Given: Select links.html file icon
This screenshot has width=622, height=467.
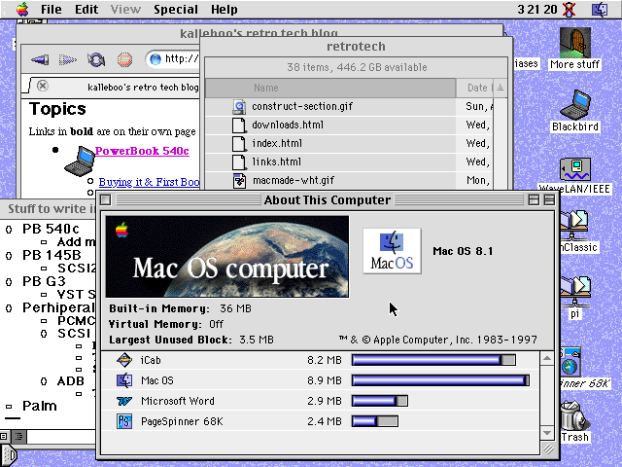Looking at the screenshot, I should pos(239,162).
